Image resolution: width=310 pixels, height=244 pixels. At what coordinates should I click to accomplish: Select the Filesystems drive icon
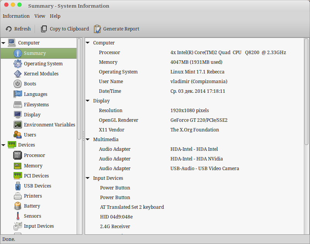coord(18,105)
